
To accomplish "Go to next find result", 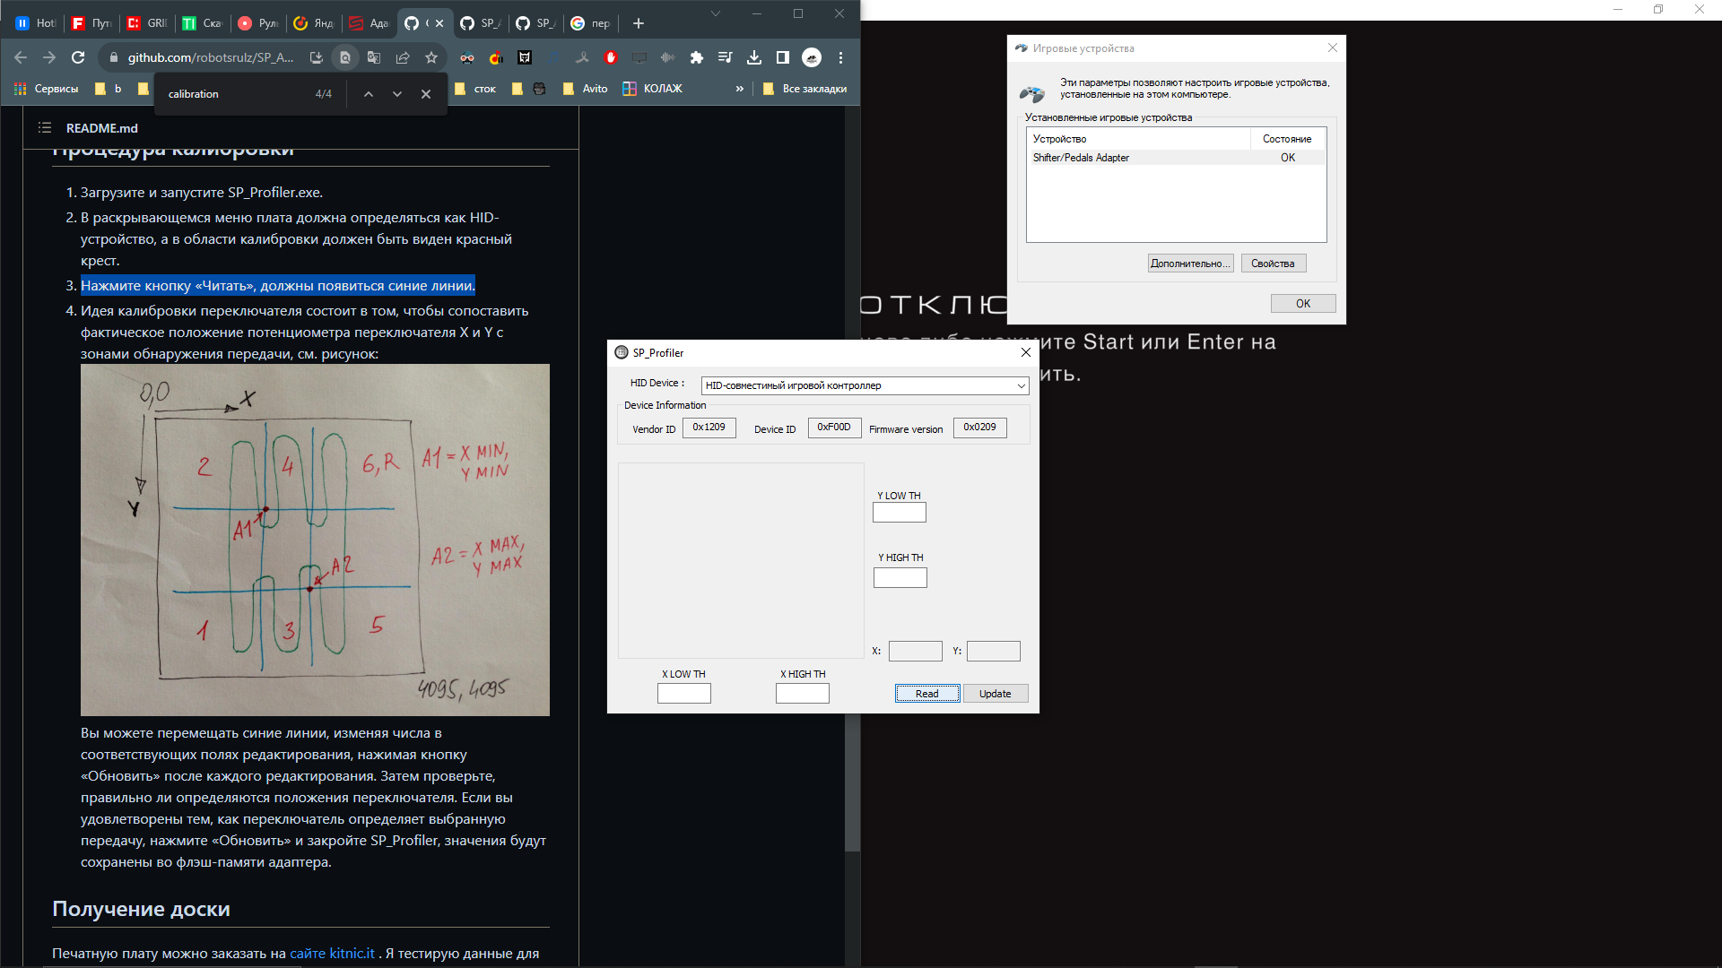I will click(397, 94).
